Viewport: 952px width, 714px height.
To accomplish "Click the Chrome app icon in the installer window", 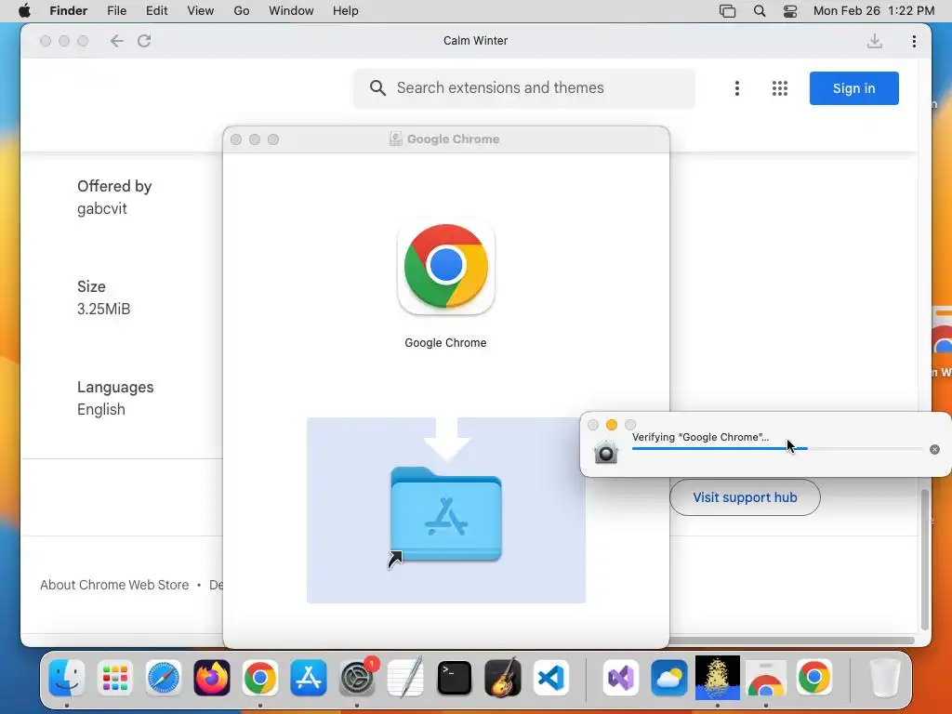I will [x=445, y=266].
